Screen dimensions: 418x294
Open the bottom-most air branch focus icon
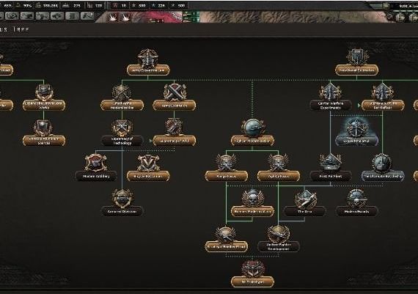[252, 268]
